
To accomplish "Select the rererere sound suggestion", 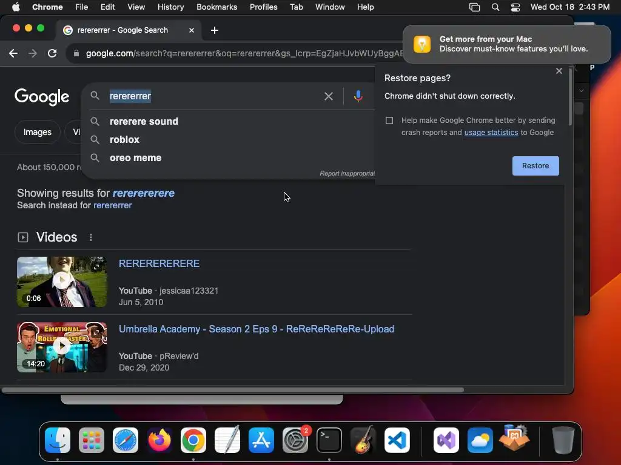I will [x=144, y=121].
